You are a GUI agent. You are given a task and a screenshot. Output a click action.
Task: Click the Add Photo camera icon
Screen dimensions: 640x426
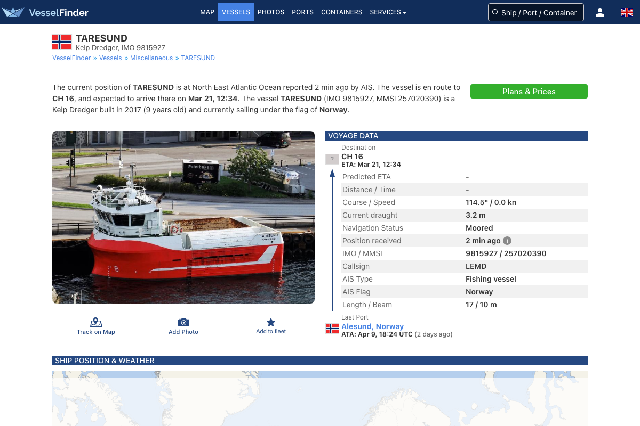point(183,322)
